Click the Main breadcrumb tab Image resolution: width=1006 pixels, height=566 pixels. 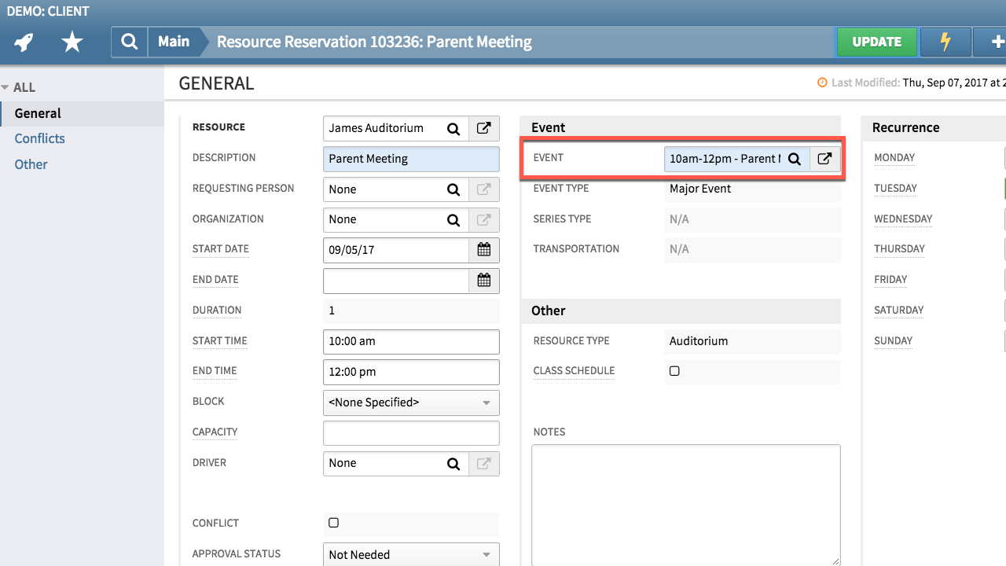[174, 42]
